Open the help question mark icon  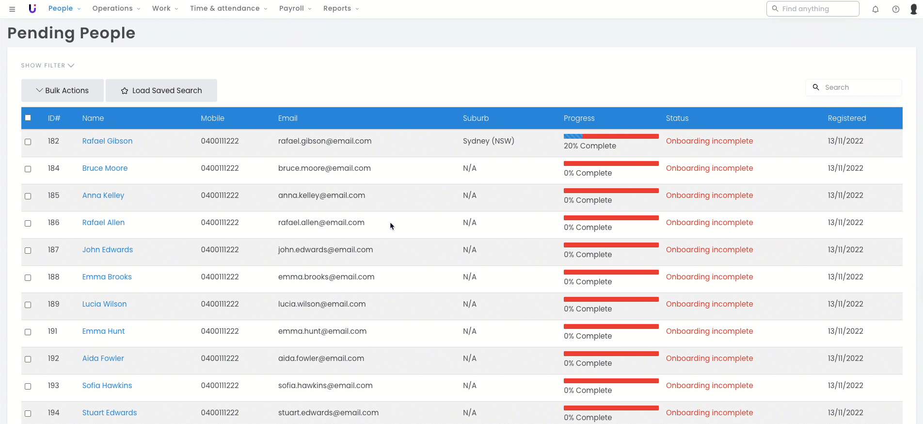[x=896, y=9]
